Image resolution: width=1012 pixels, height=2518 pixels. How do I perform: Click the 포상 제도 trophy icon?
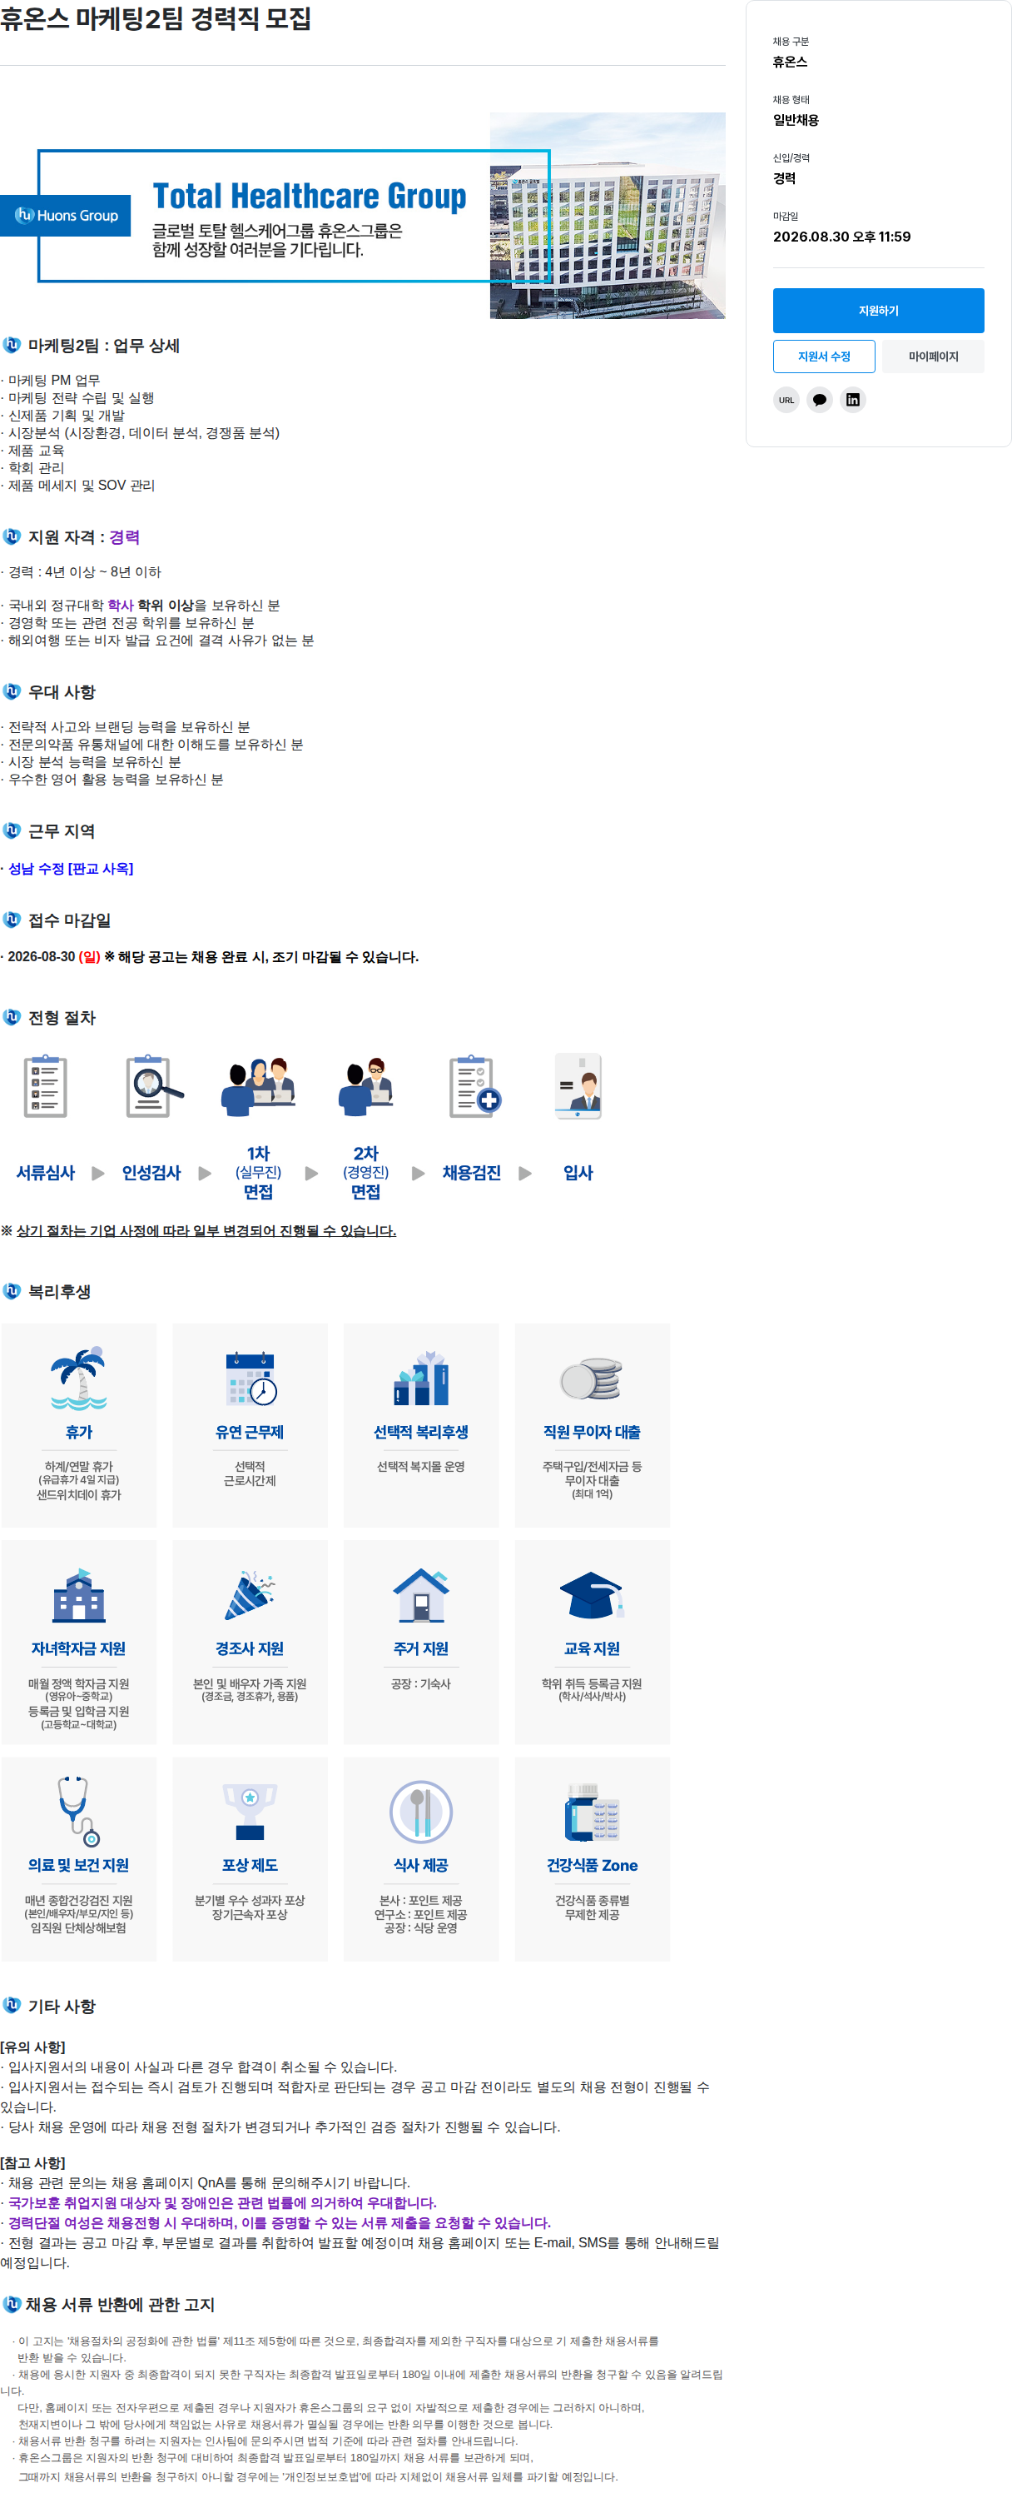tap(250, 1812)
